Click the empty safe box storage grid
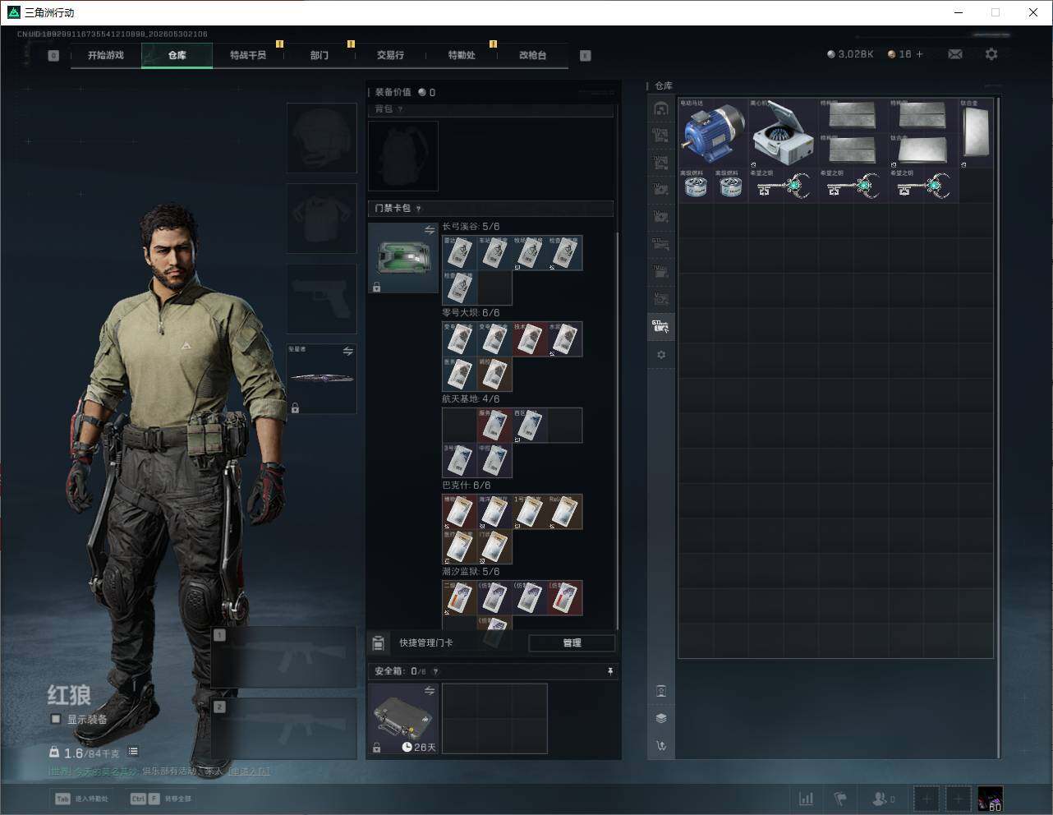 (x=494, y=718)
